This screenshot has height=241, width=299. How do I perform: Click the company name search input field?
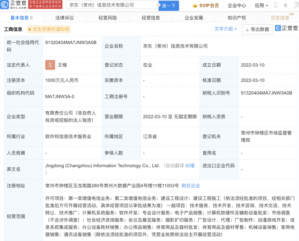coord(112,5)
